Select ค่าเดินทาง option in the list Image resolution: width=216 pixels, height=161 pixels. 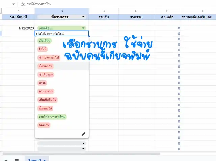pos(46,74)
